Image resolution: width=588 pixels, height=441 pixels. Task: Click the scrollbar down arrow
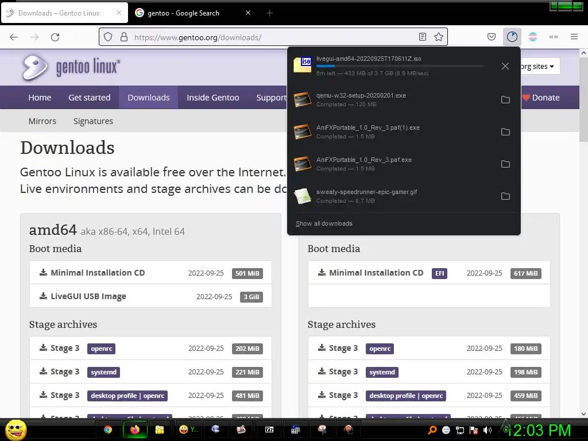583,413
